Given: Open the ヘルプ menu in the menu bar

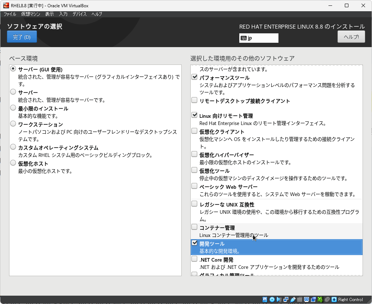Looking at the screenshot, I should point(97,14).
